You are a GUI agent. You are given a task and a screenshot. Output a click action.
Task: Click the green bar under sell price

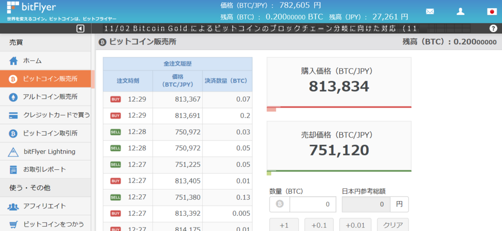pos(339,171)
